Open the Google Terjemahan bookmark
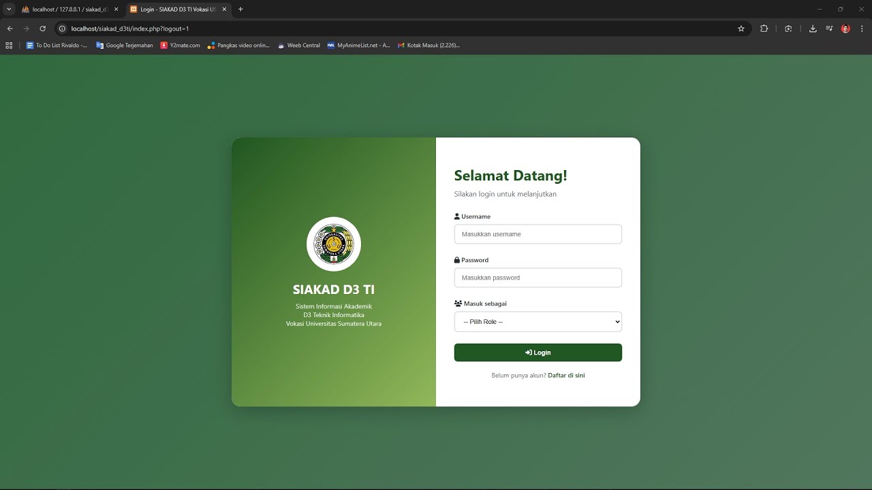This screenshot has height=490, width=872. pyautogui.click(x=125, y=46)
